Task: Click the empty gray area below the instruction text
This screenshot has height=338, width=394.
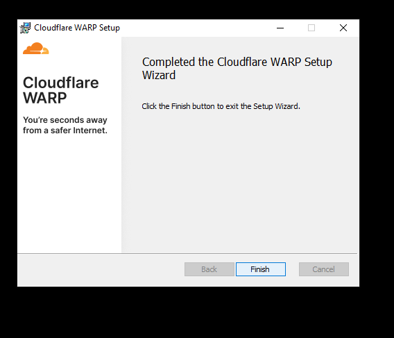Action: click(x=240, y=181)
